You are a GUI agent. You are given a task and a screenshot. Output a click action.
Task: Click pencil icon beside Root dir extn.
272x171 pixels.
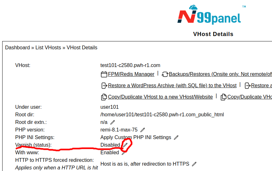pyautogui.click(x=113, y=122)
